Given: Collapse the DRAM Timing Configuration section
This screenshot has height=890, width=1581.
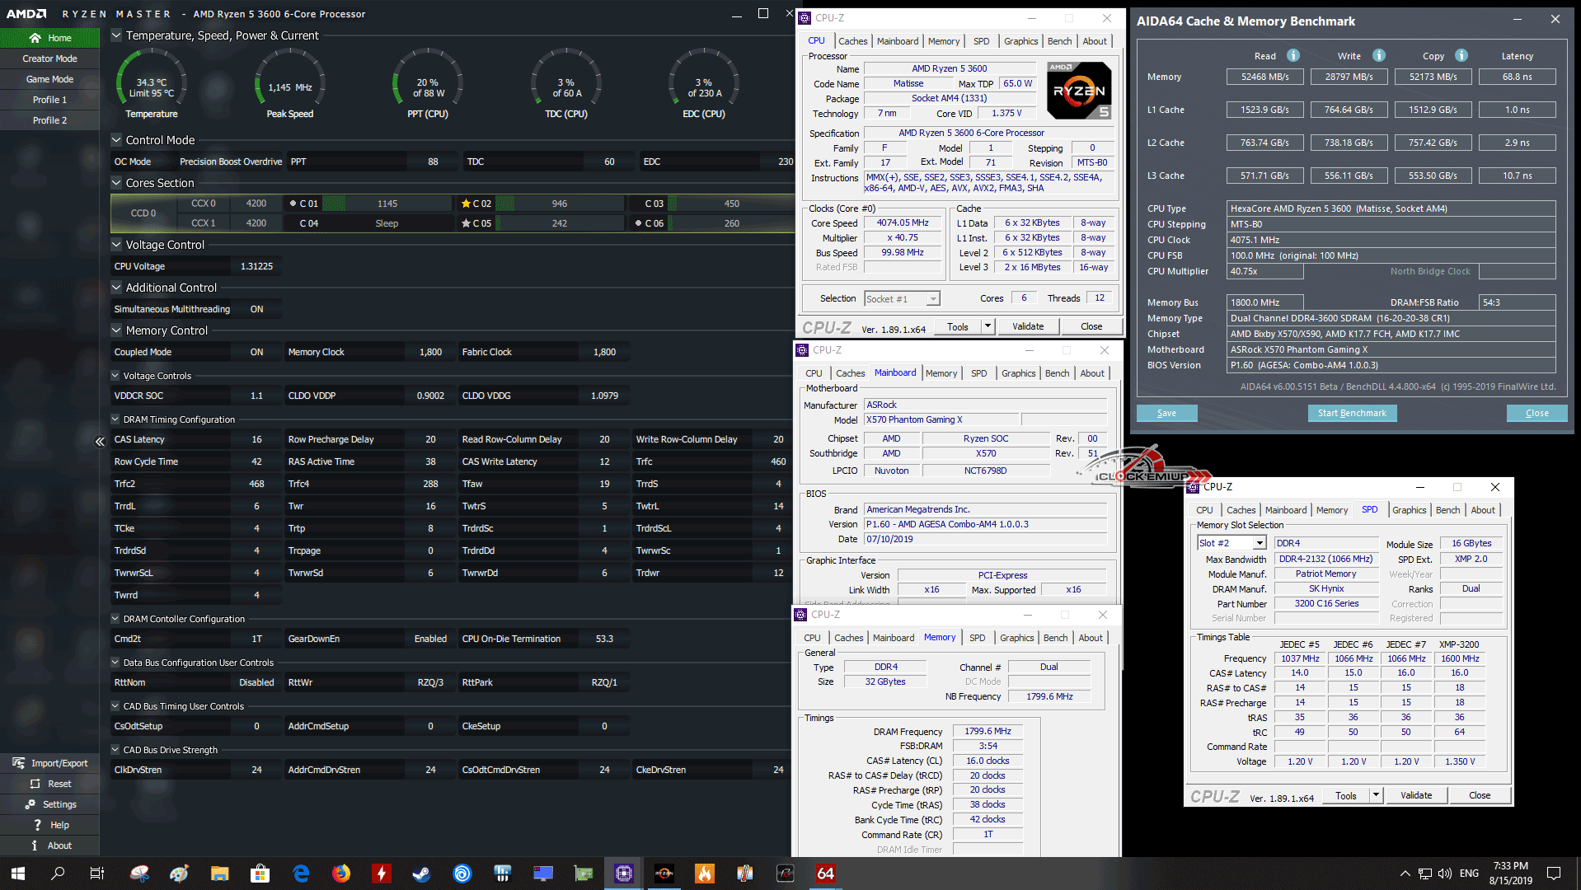Looking at the screenshot, I should 115,419.
